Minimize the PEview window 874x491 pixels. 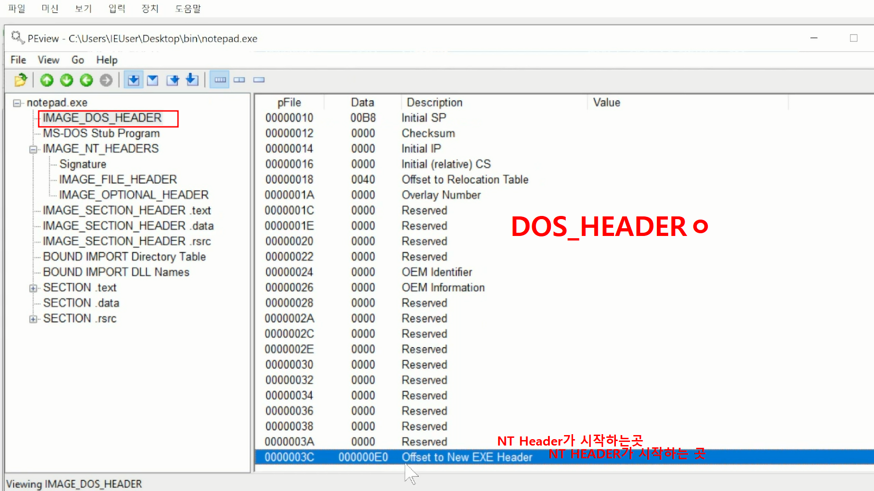(x=814, y=38)
